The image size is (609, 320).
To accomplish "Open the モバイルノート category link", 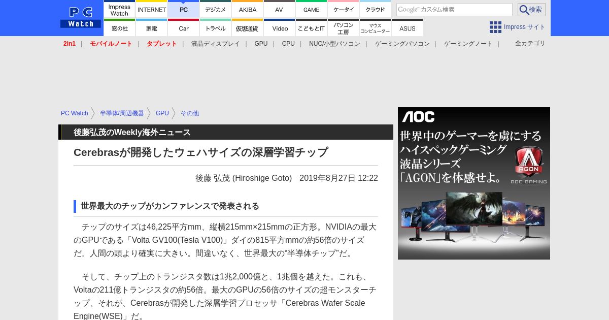I will click(111, 44).
